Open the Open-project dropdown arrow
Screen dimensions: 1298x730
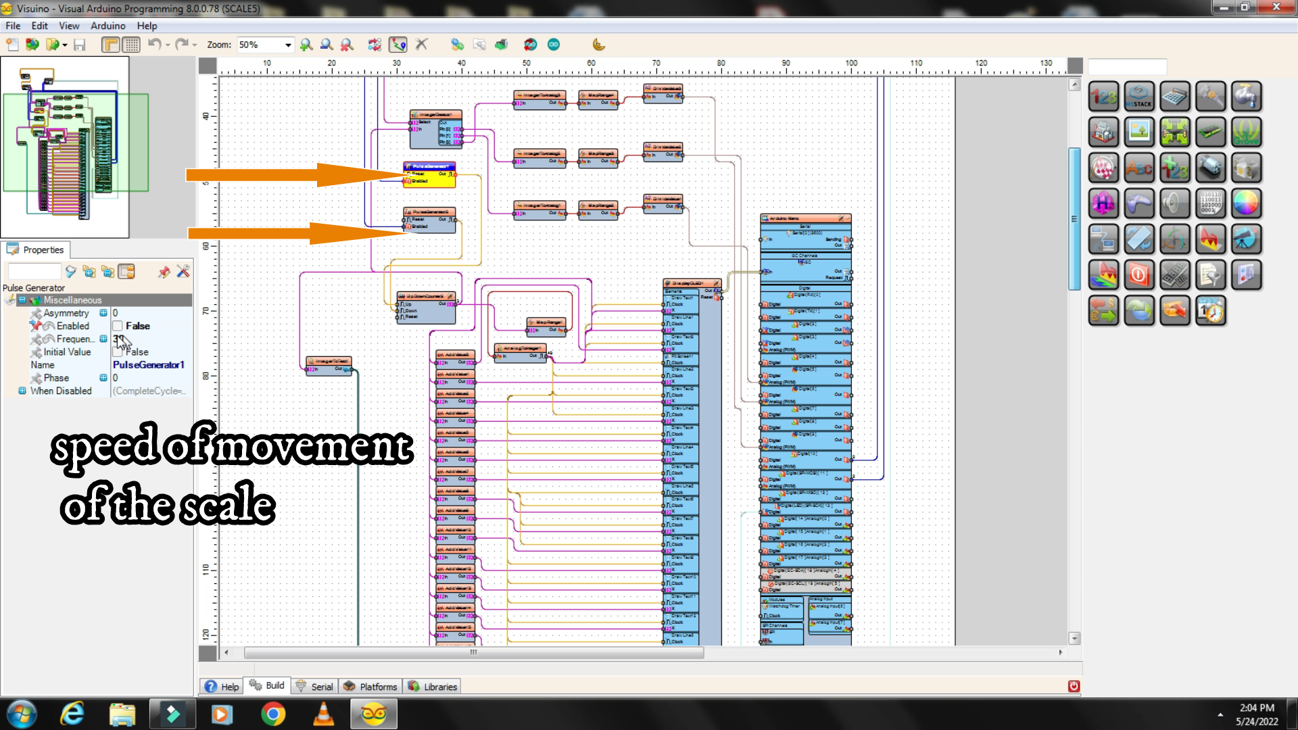(65, 45)
